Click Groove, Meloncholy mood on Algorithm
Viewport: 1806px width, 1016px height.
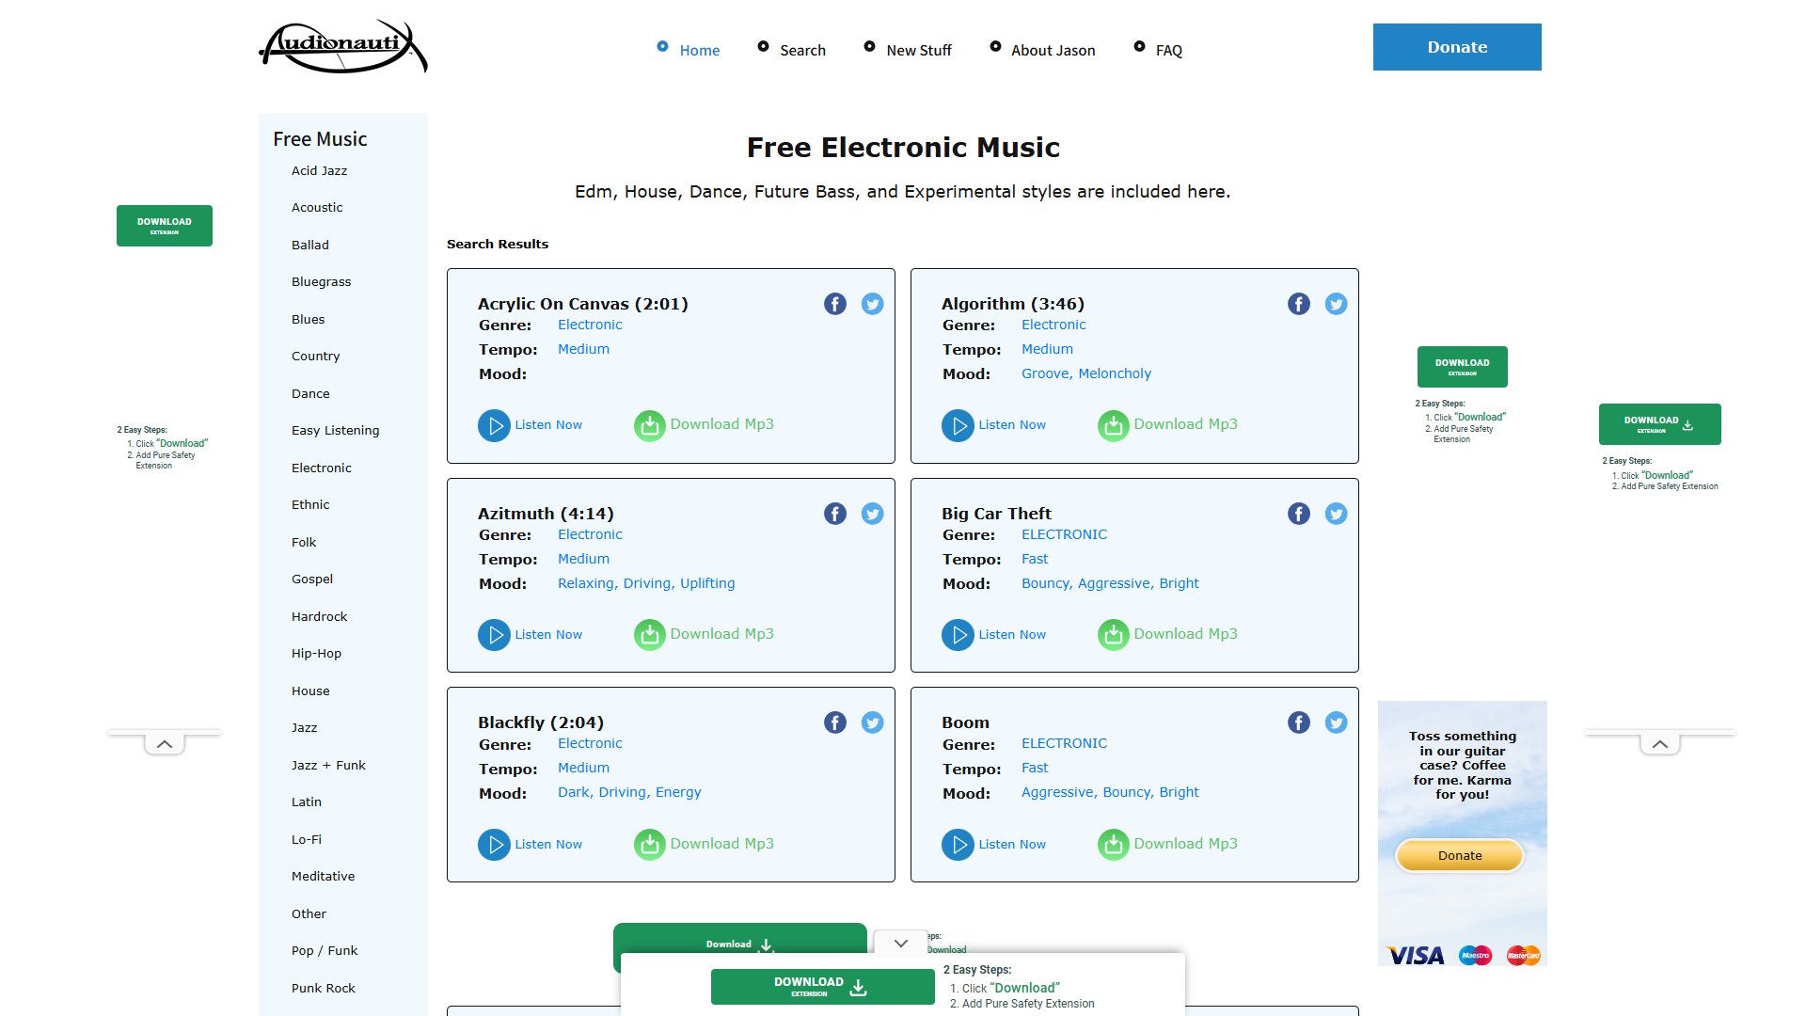point(1086,373)
